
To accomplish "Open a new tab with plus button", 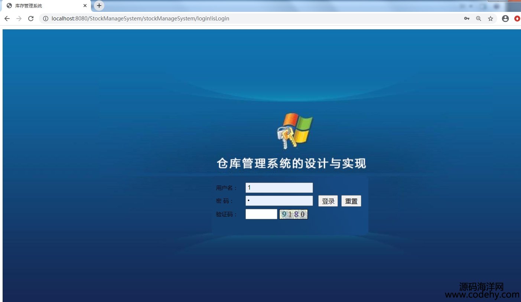I will [99, 6].
